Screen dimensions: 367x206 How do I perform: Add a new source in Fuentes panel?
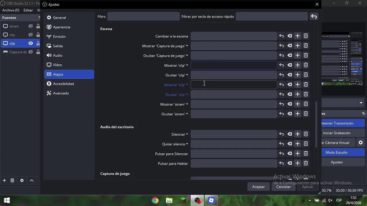4,180
